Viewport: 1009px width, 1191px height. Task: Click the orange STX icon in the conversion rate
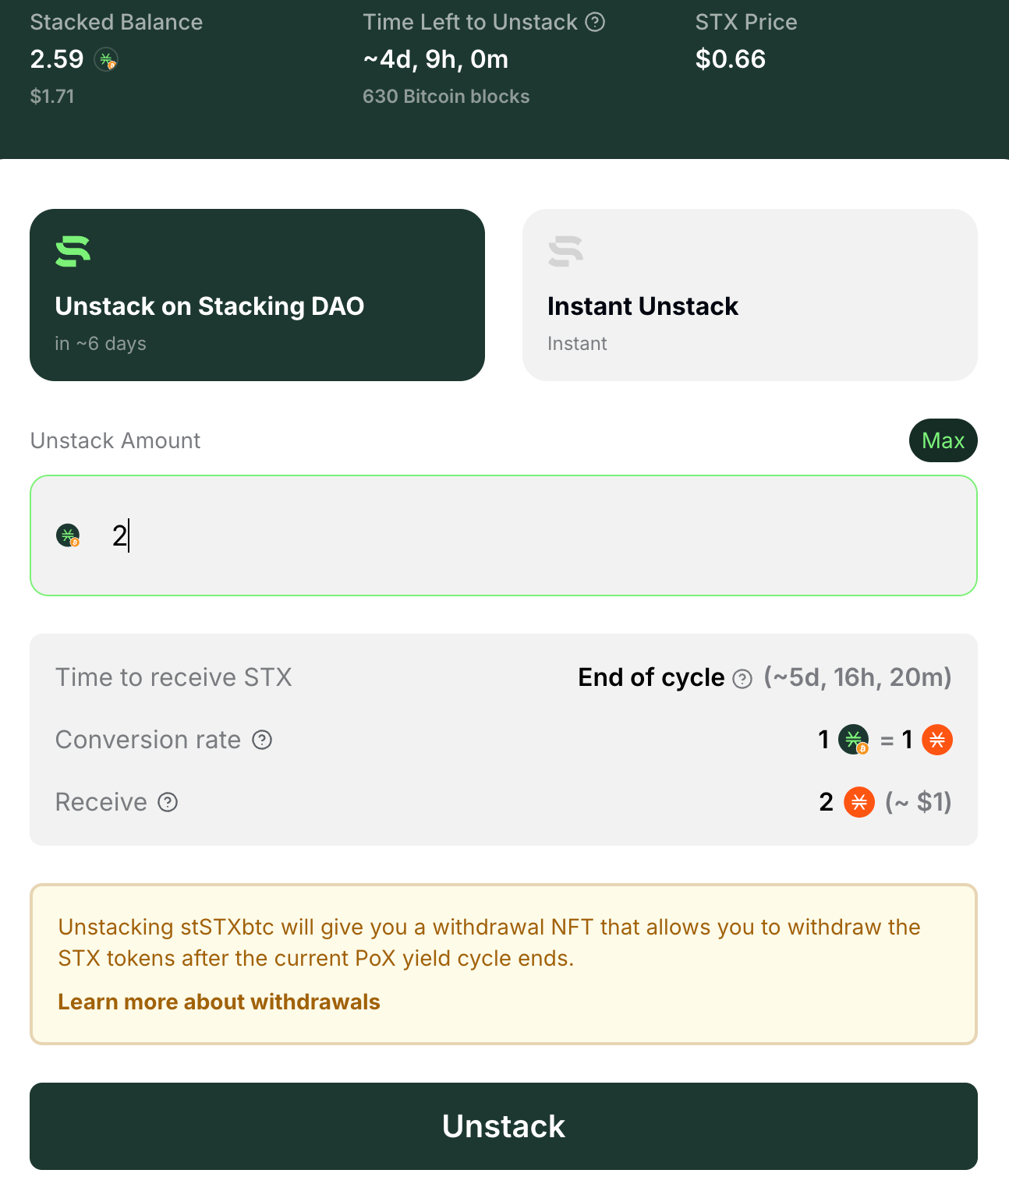[937, 739]
